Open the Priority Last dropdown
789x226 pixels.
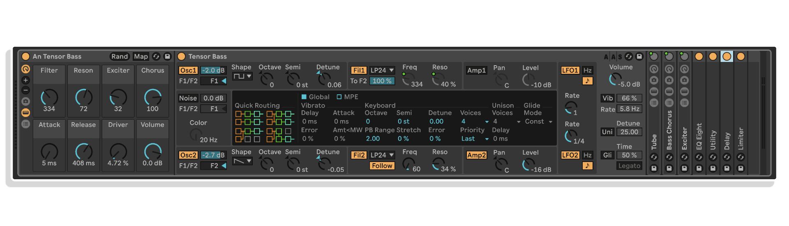[x=475, y=139]
